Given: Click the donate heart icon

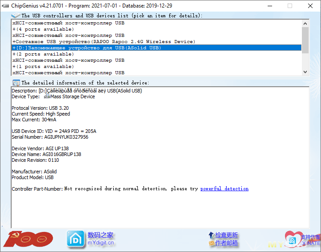Looking at the screenshot, I should point(294,239).
